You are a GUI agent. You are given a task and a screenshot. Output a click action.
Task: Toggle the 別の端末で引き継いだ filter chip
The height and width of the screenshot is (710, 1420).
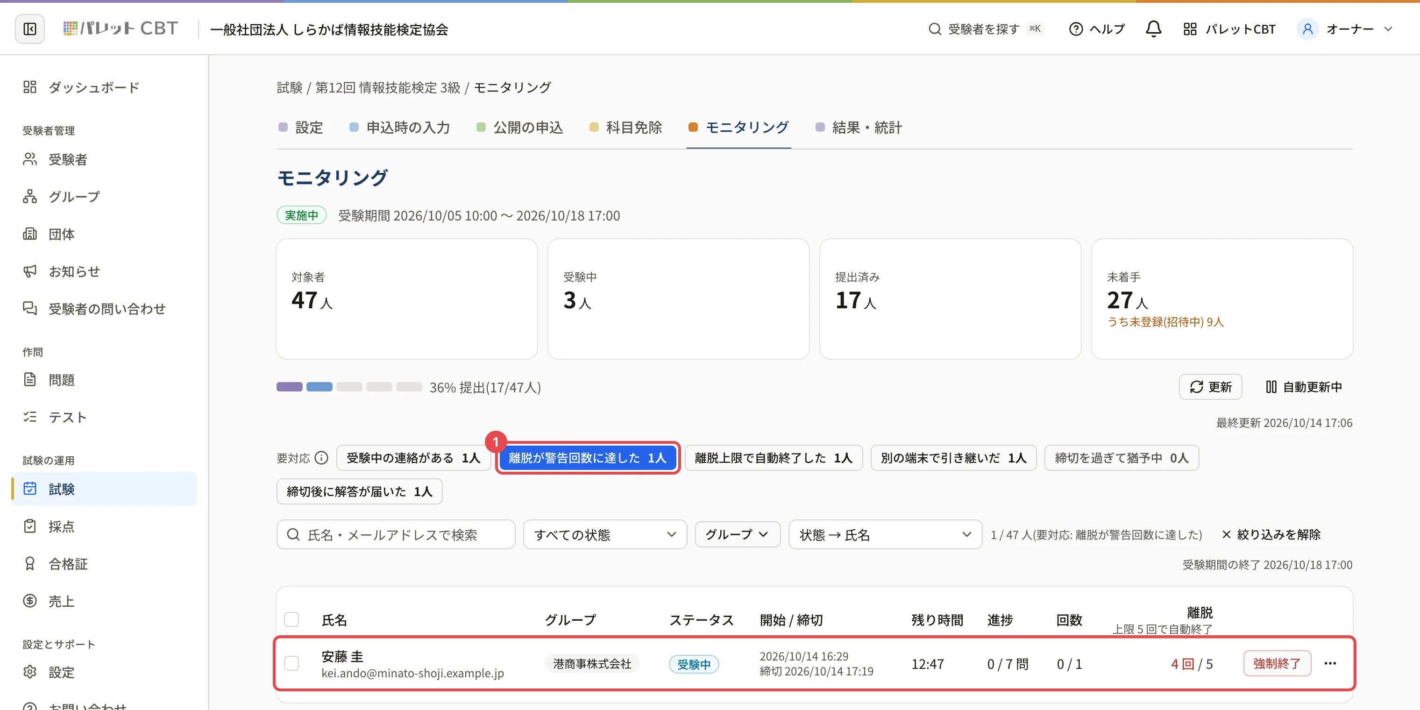(x=953, y=458)
